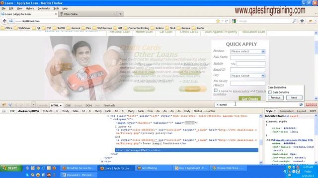Viewport: 318px width, 178px height.
Task: Open a new browser tab
Action: [120, 14]
